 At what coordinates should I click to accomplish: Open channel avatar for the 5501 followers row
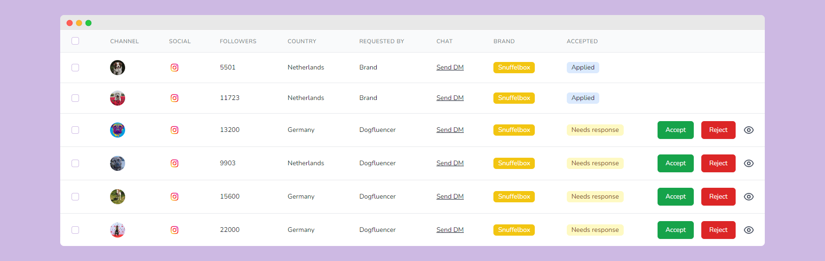(x=118, y=68)
